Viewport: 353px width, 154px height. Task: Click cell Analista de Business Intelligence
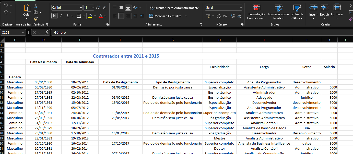click(264, 143)
